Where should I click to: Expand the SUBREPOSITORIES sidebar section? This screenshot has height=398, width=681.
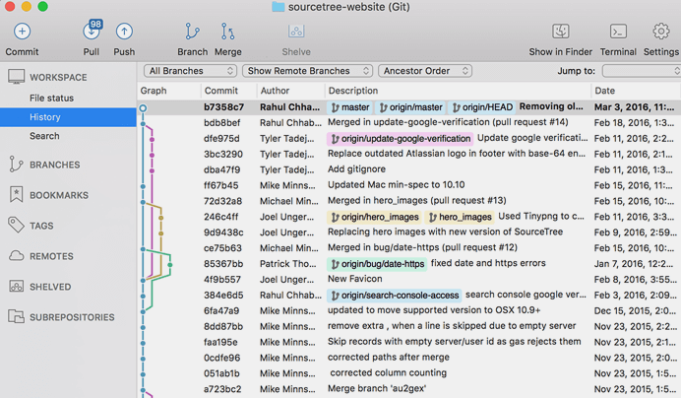[x=72, y=316]
